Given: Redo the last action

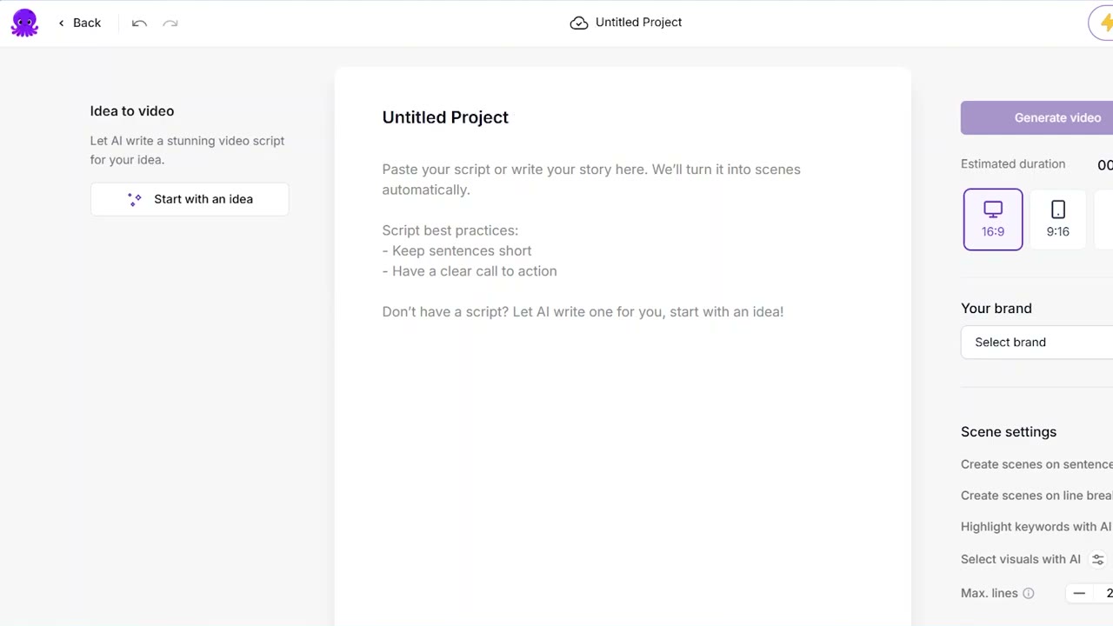Looking at the screenshot, I should click(x=170, y=23).
